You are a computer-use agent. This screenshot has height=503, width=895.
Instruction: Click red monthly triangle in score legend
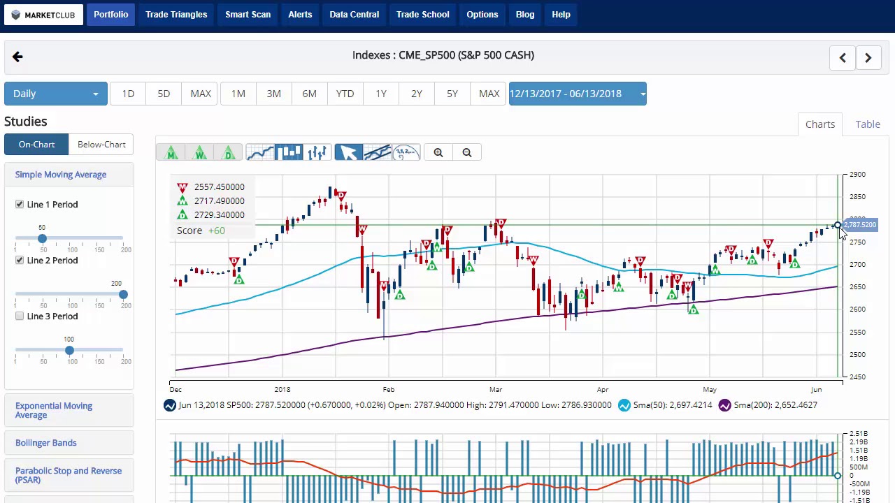click(x=182, y=187)
